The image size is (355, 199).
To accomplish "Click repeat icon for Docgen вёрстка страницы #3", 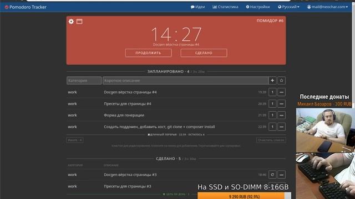I will pyautogui.click(x=272, y=175).
